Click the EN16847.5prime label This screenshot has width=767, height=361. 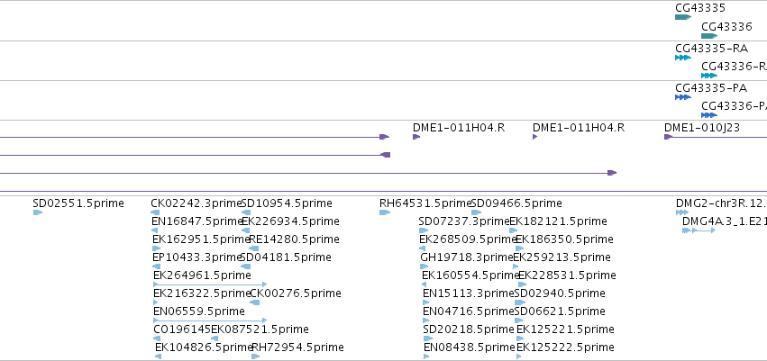(x=197, y=221)
